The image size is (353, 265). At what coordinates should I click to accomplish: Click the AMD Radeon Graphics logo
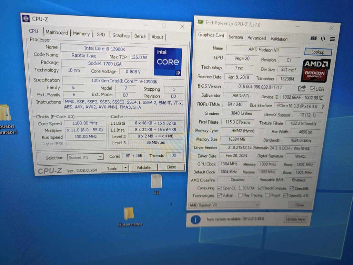click(315, 70)
